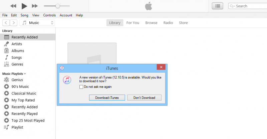Select the Top 25 Most Played playlist

(28, 120)
